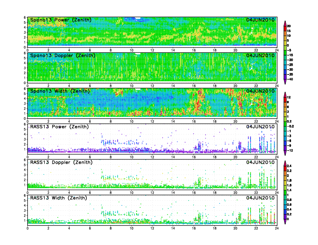Image resolution: width=318 pixels, height=245 pixels.
Task: Click x-axis tick '8' under Spano13 Doppler panel
Action: click(x=111, y=86)
